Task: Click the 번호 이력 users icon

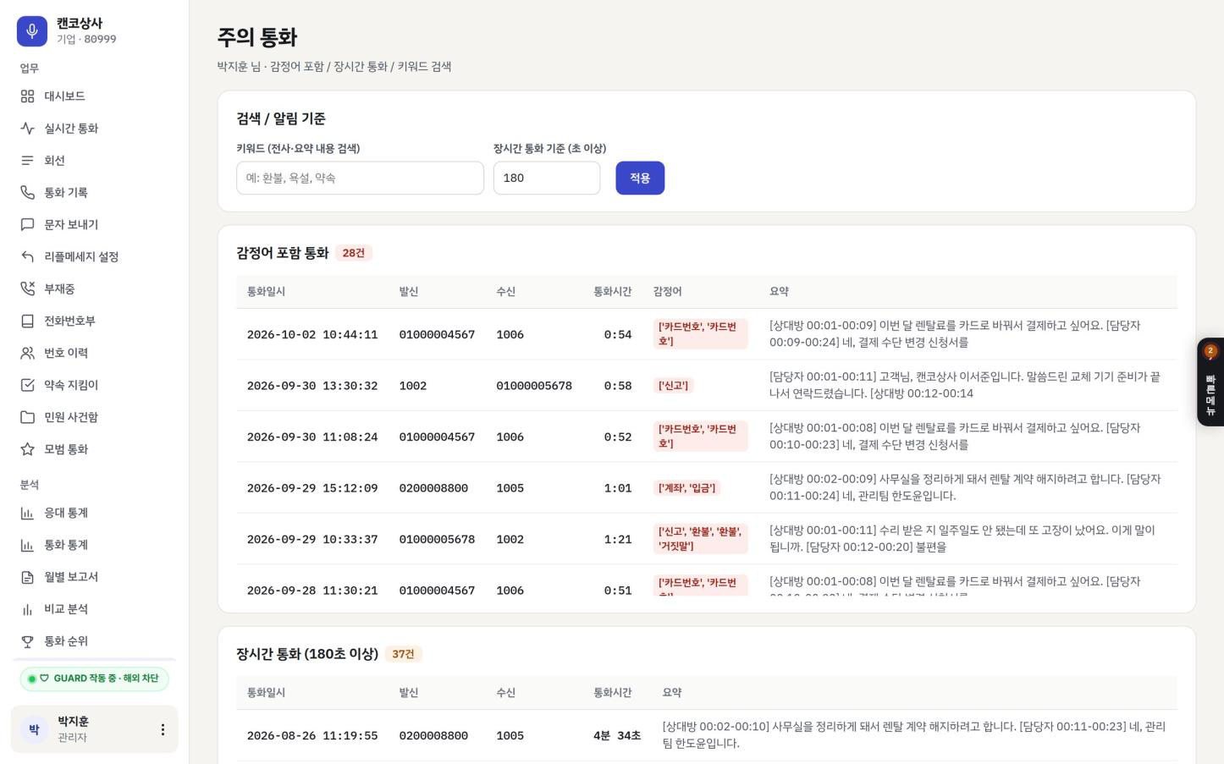Action: 28,354
